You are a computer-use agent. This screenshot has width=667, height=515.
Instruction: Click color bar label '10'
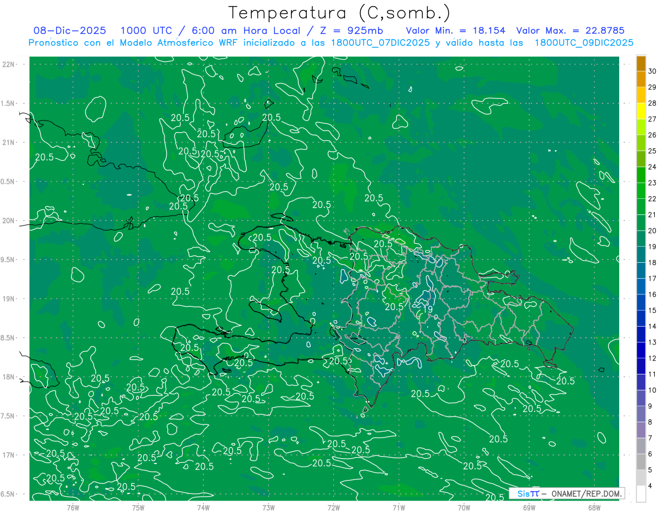pyautogui.click(x=653, y=390)
